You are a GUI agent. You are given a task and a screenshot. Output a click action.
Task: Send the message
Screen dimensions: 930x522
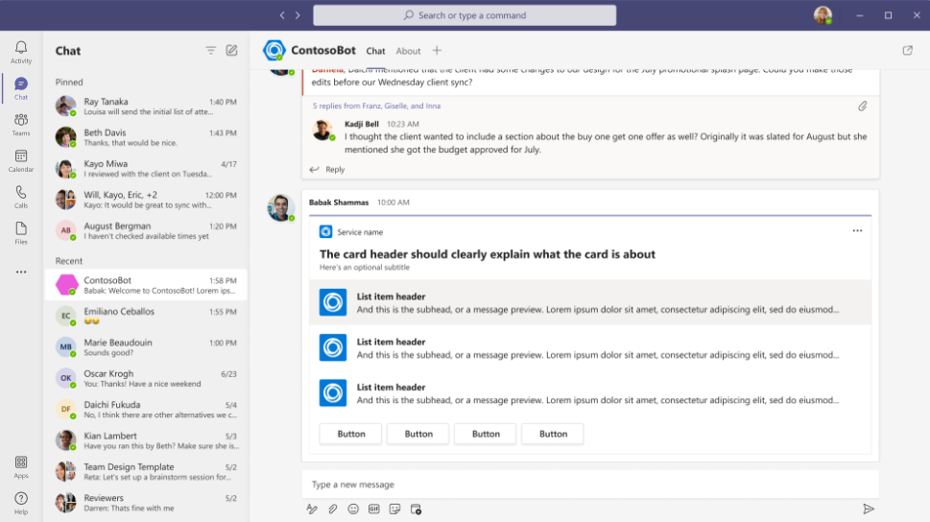click(869, 509)
